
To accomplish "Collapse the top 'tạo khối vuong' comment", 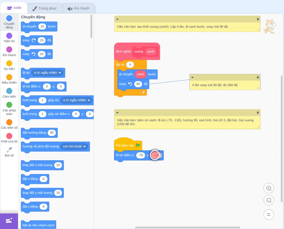I will (117, 19).
